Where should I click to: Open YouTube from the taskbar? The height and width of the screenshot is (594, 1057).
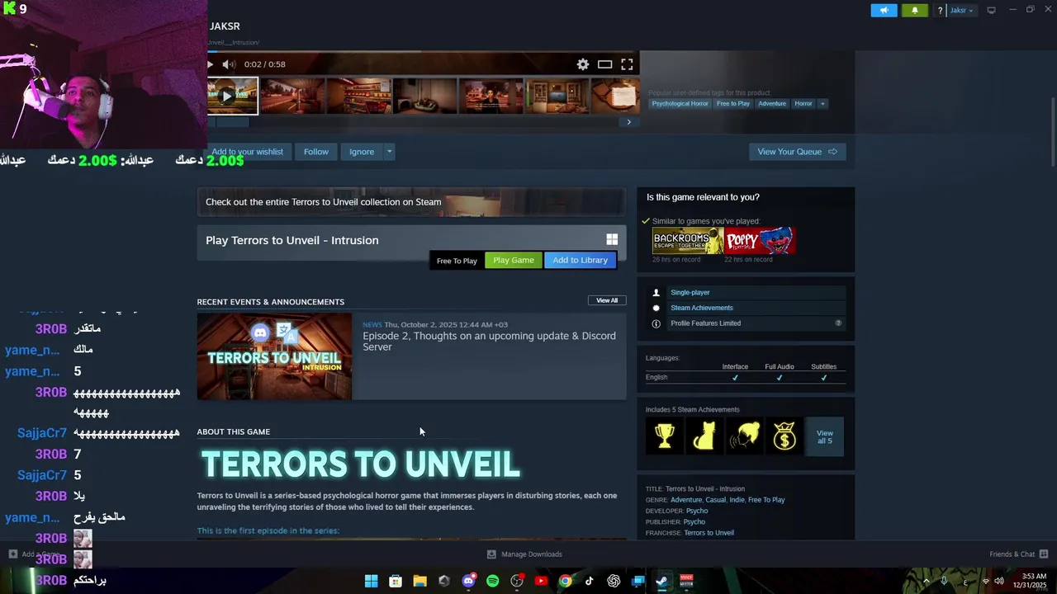coord(541,581)
